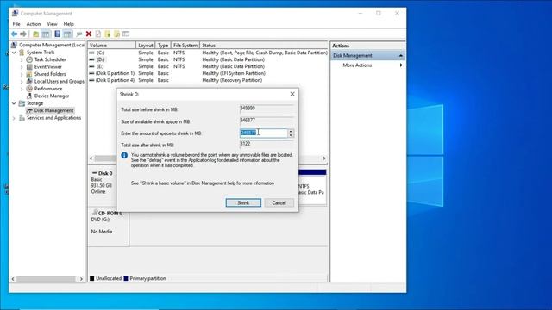Close the Shrink D: dialog with X

(x=292, y=94)
